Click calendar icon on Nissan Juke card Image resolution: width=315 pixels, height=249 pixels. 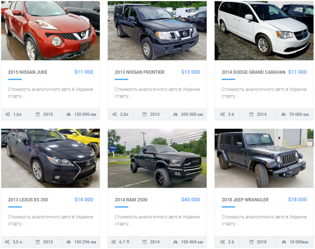38,114
